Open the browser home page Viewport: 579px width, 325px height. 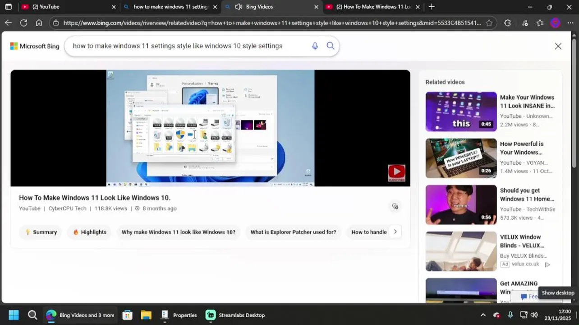tap(39, 23)
